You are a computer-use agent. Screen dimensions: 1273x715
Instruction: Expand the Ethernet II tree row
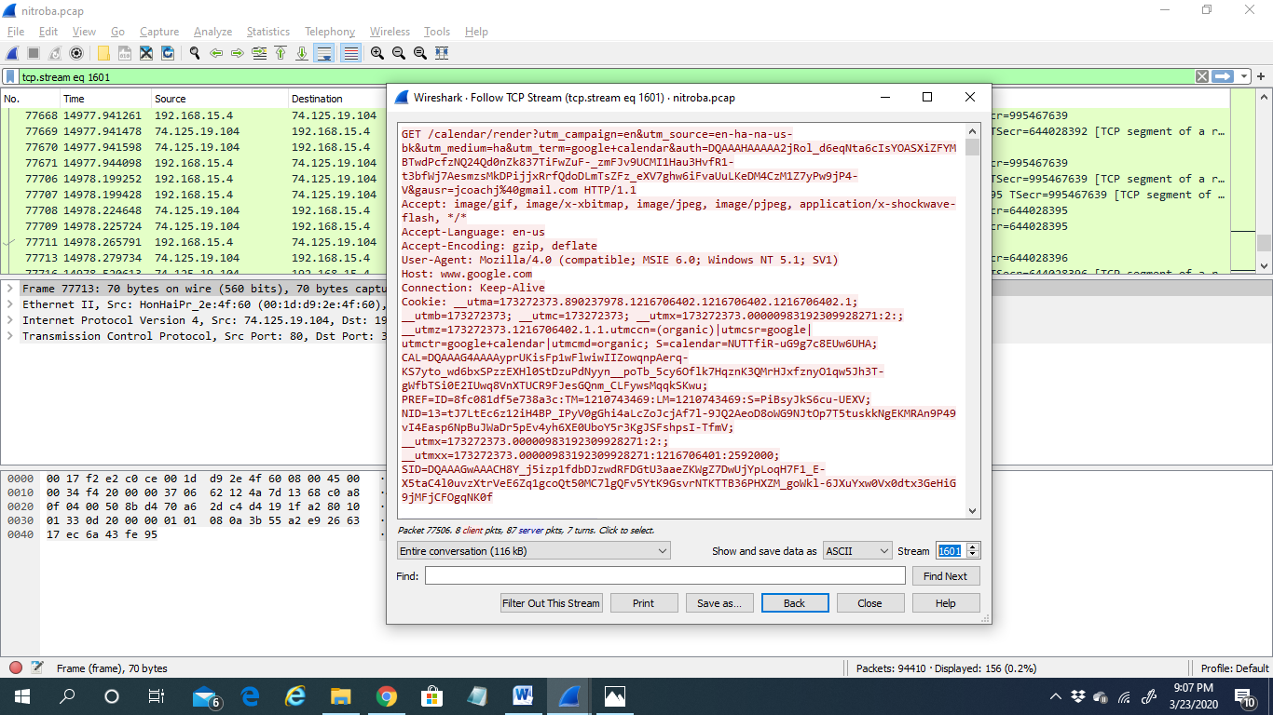click(x=10, y=304)
